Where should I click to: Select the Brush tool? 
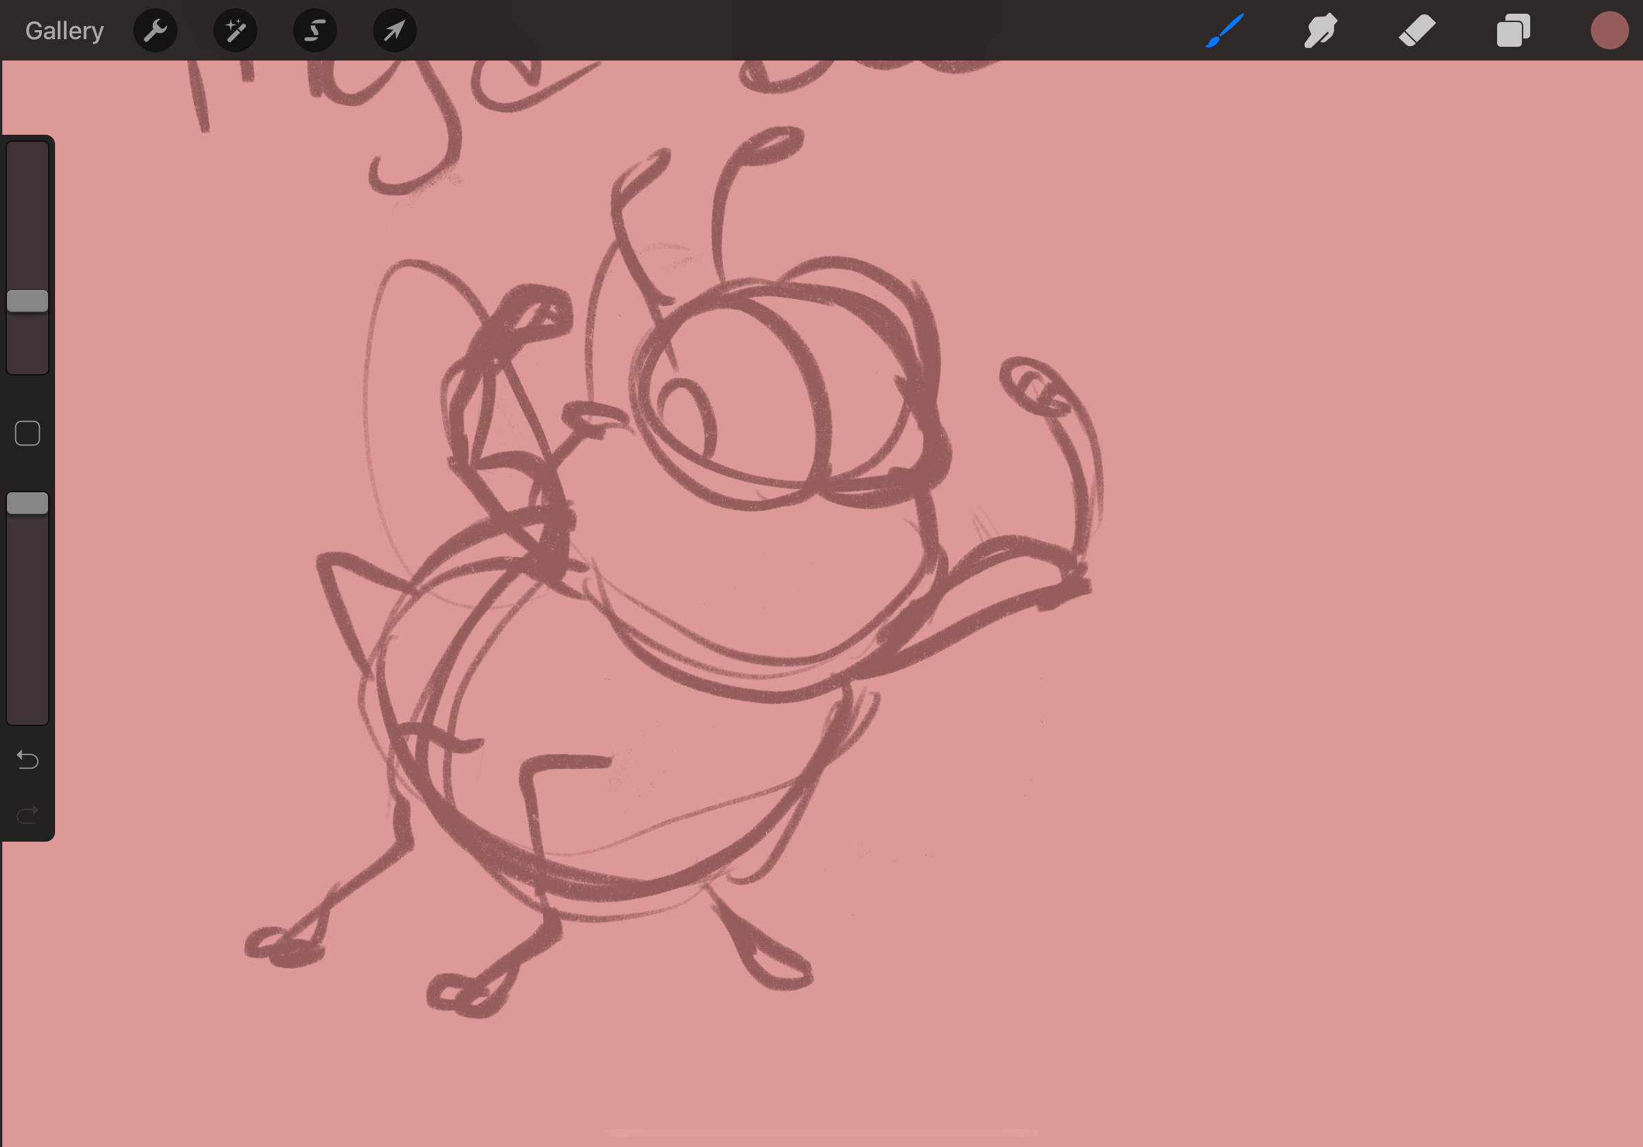[x=1225, y=31]
